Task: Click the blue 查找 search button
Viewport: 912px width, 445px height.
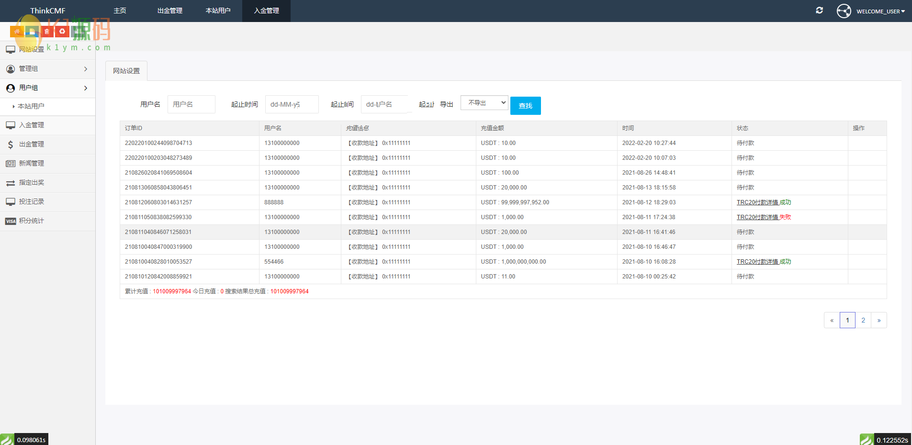Action: click(525, 106)
